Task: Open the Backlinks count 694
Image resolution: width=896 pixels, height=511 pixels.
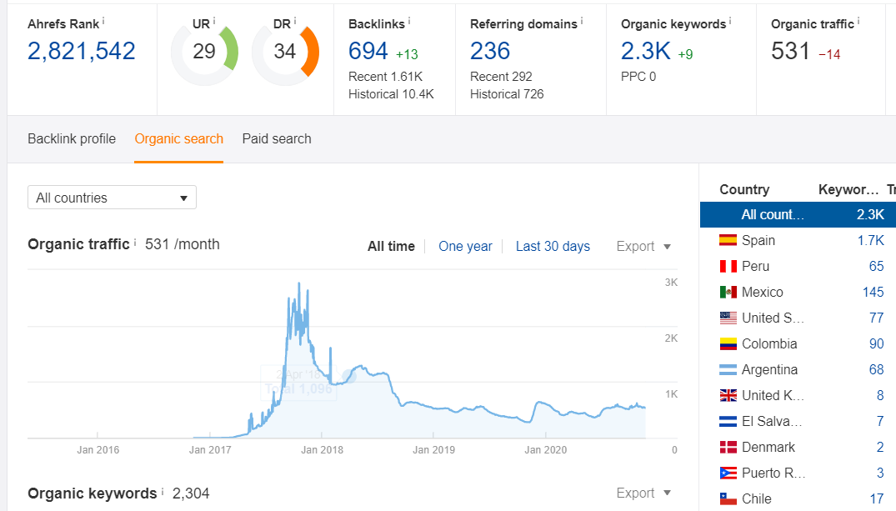Action: 368,51
